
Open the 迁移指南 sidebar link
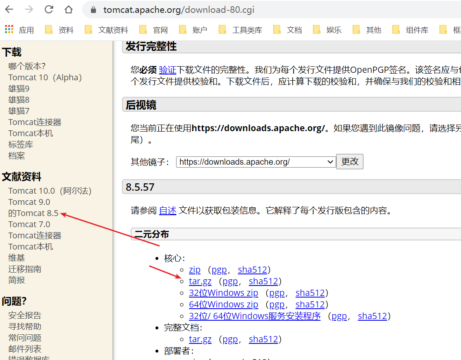[25, 269]
